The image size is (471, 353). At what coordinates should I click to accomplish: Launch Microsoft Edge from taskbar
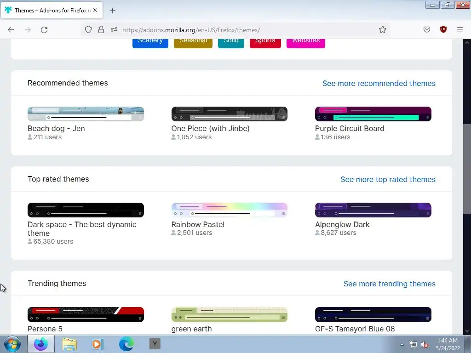(x=126, y=344)
